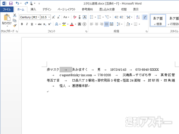Viewport: 179px width, 134px height.
Task: Align text to the left
Action: tap(91, 24)
